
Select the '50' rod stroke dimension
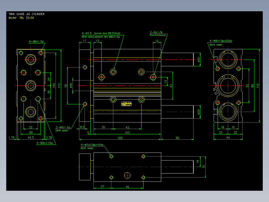pos(177,138)
